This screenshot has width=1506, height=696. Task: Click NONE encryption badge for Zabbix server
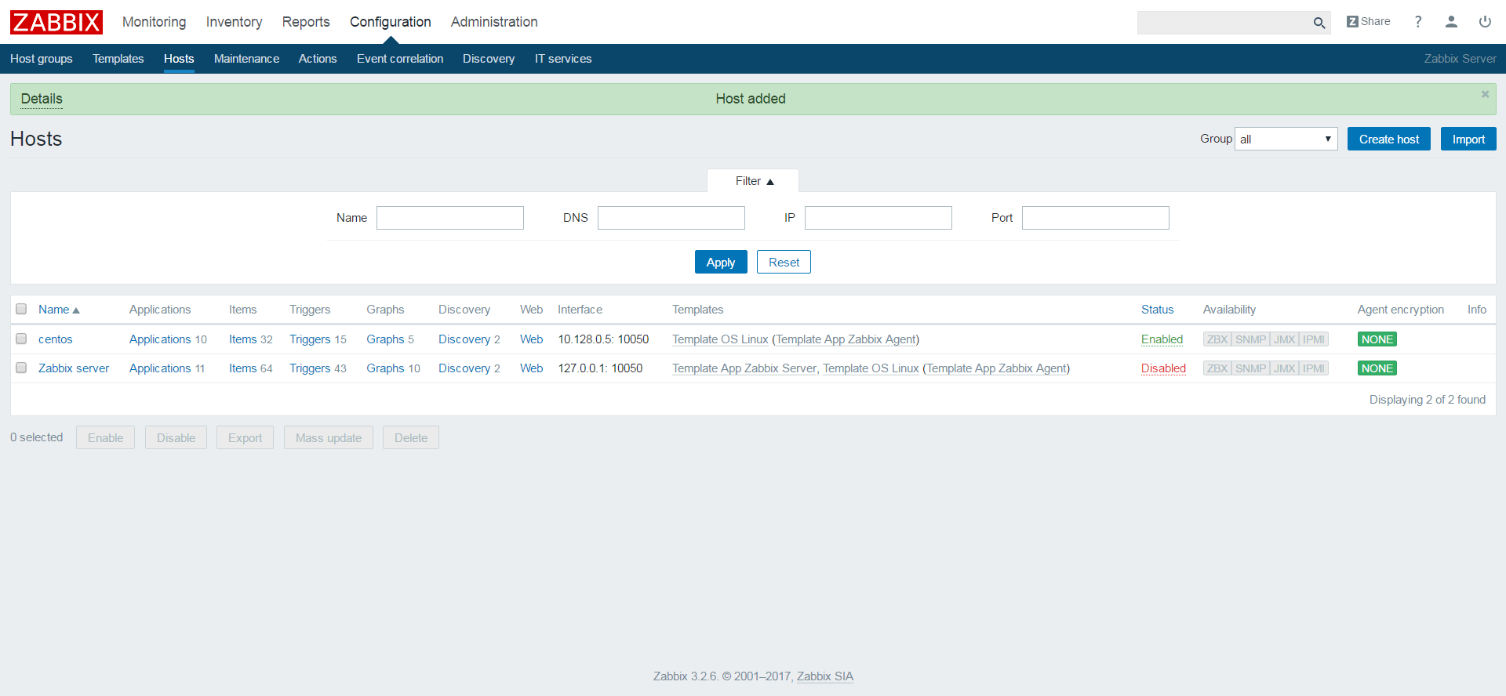pos(1377,368)
